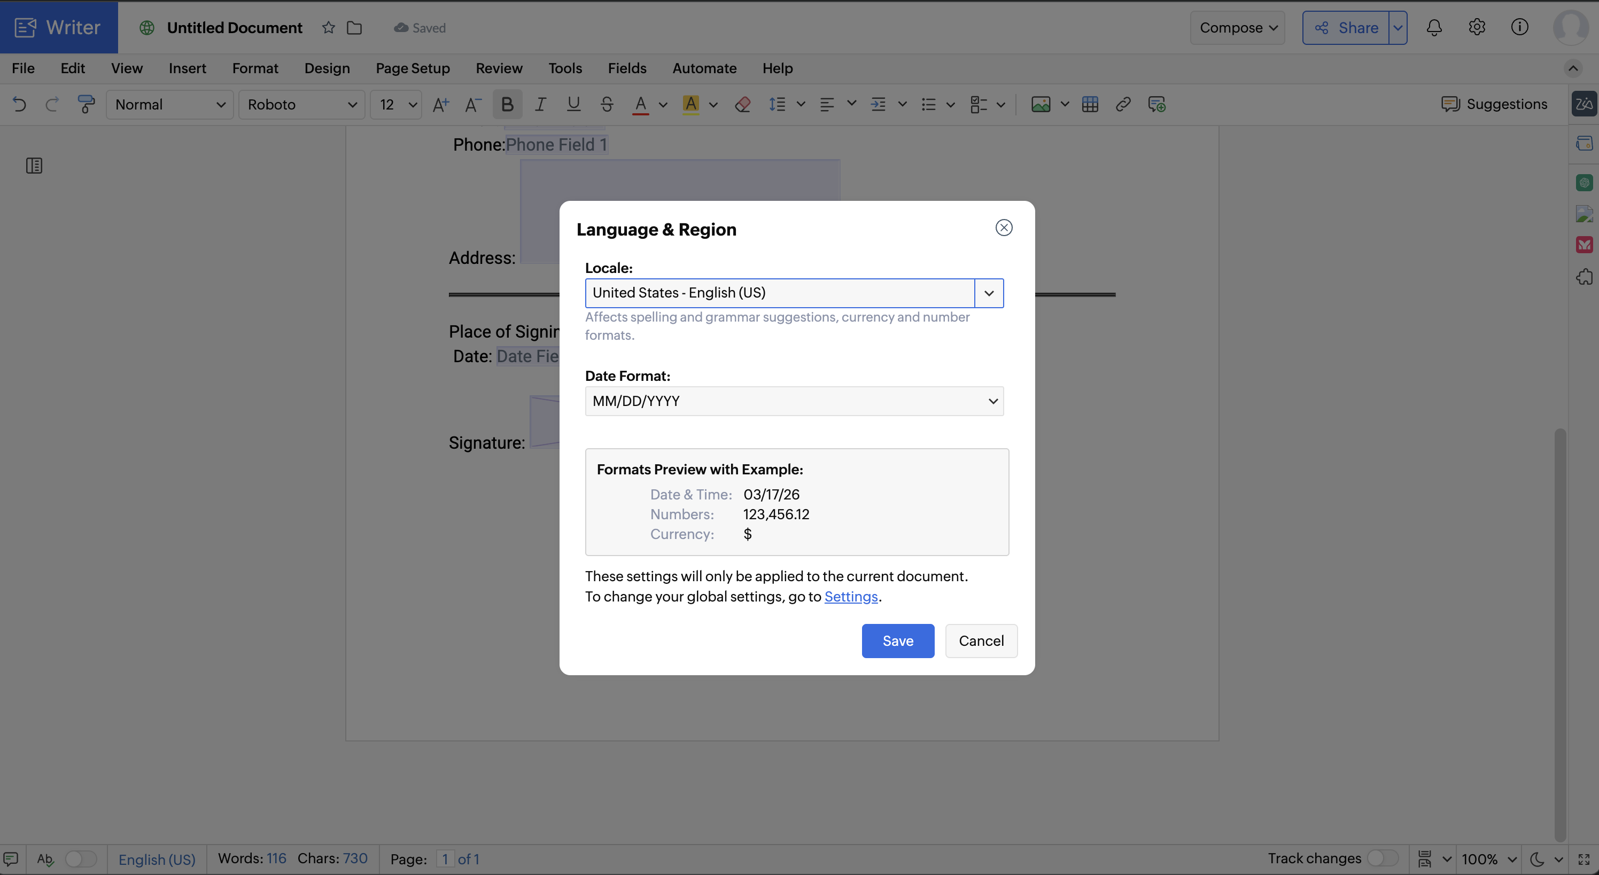This screenshot has height=875, width=1599.
Task: Click the highlight color swatch icon
Action: (690, 104)
